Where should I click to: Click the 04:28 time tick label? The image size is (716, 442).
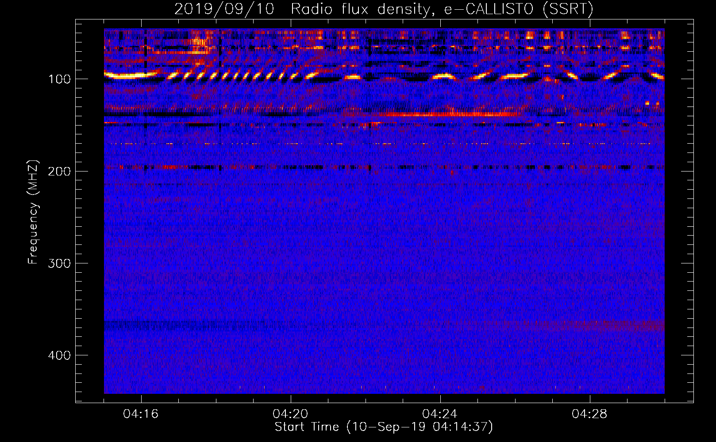pyautogui.click(x=589, y=414)
